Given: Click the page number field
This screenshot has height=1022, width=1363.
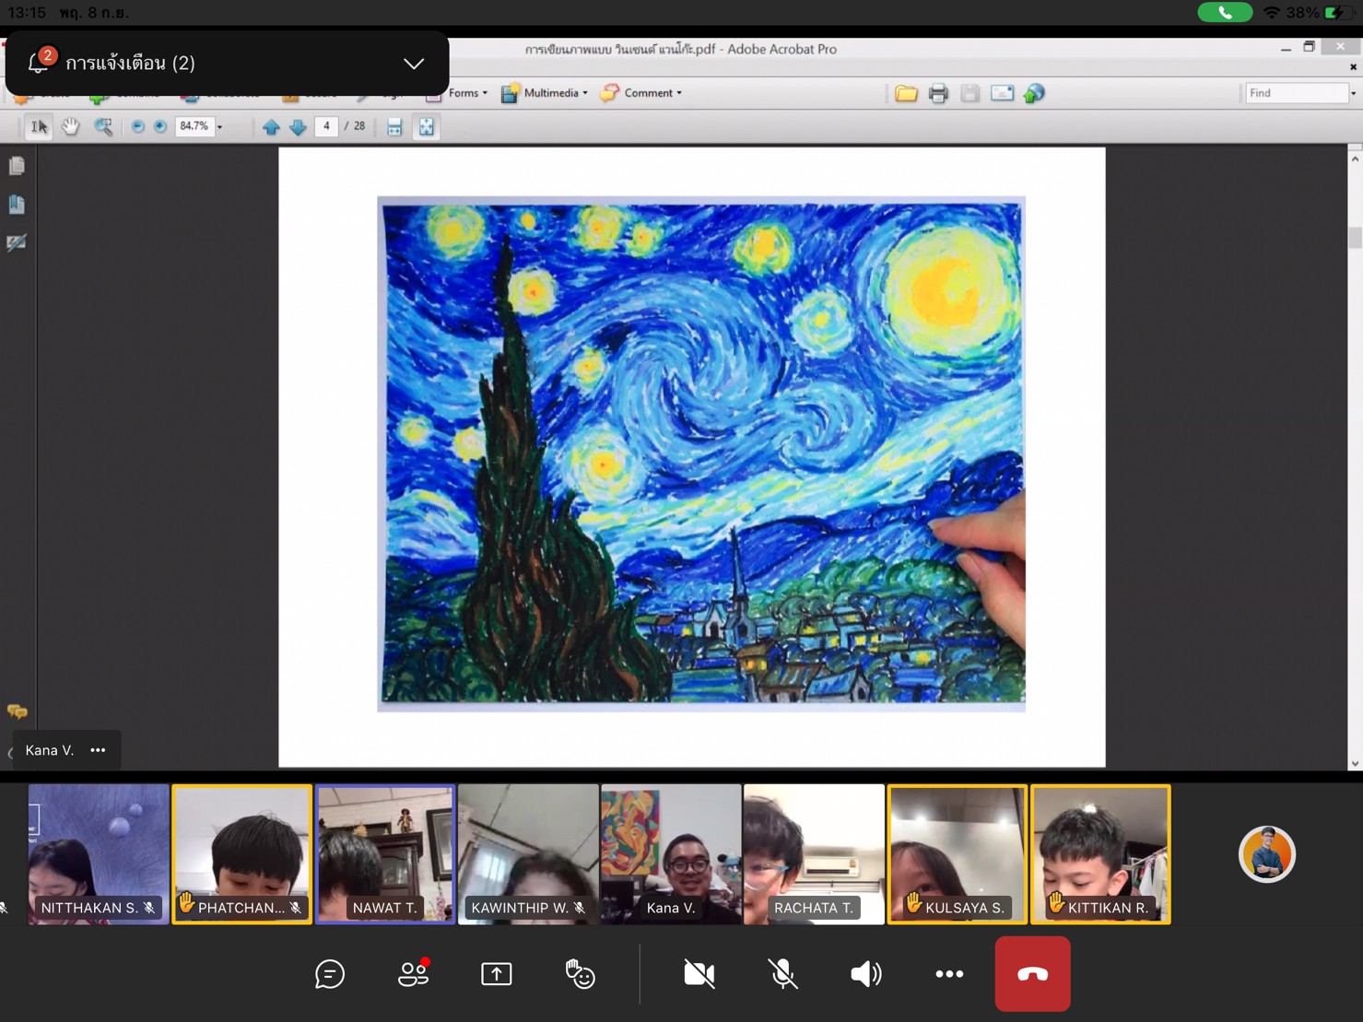Looking at the screenshot, I should [x=326, y=126].
